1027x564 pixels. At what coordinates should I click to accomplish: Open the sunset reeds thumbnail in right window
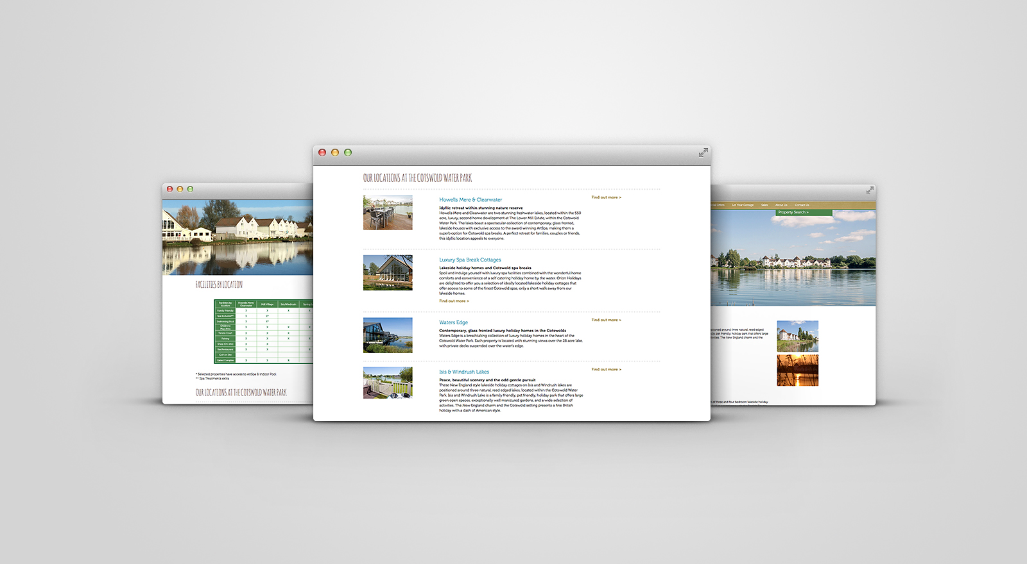[797, 370]
